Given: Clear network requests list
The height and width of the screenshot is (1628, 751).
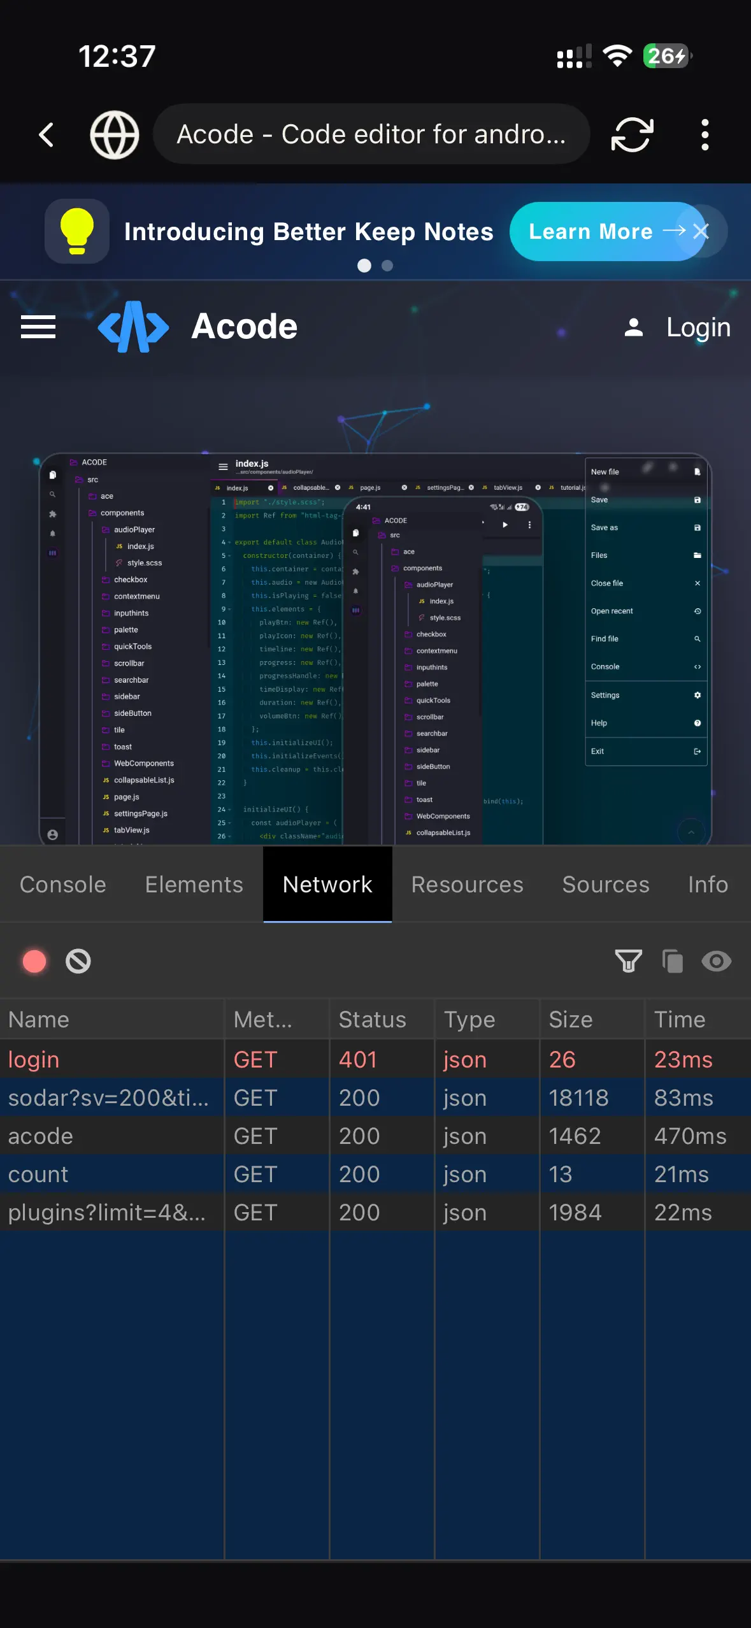Looking at the screenshot, I should pyautogui.click(x=78, y=961).
